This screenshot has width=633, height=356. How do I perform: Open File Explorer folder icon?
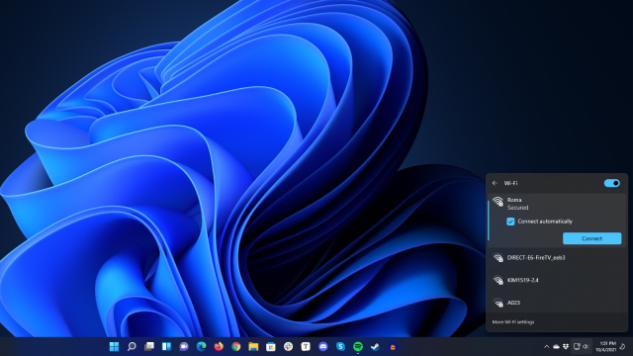point(253,346)
